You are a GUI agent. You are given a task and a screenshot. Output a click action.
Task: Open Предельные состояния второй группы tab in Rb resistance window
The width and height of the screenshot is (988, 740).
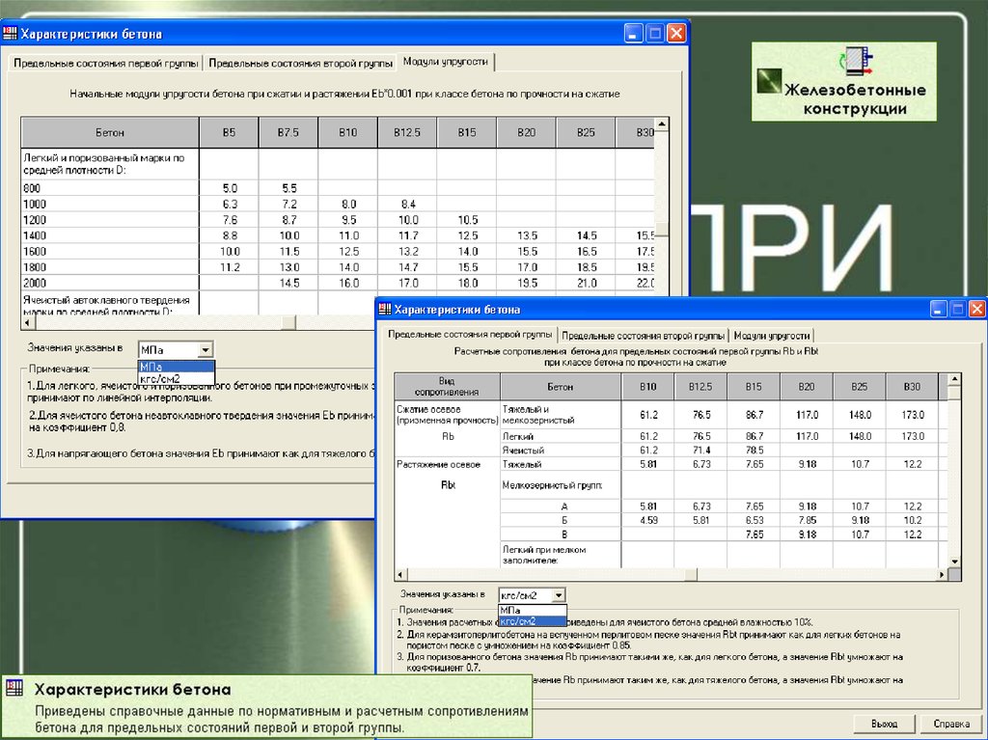[x=644, y=335]
